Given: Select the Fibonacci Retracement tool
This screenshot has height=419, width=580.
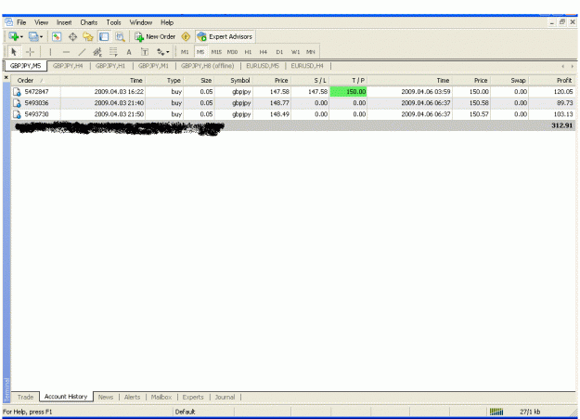Looking at the screenshot, I should tap(113, 52).
